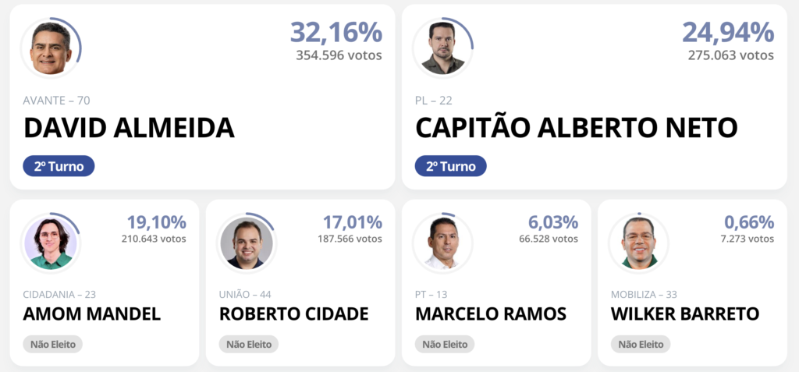799x372 pixels.
Task: Select Roberto Cidade's portrait photo
Action: pyautogui.click(x=247, y=243)
